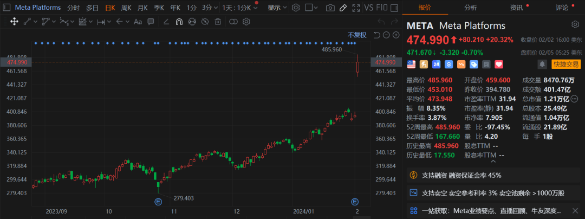The image size is (585, 219).
Task: Expand arrow tool dropdown arrow
Action: coord(128,22)
